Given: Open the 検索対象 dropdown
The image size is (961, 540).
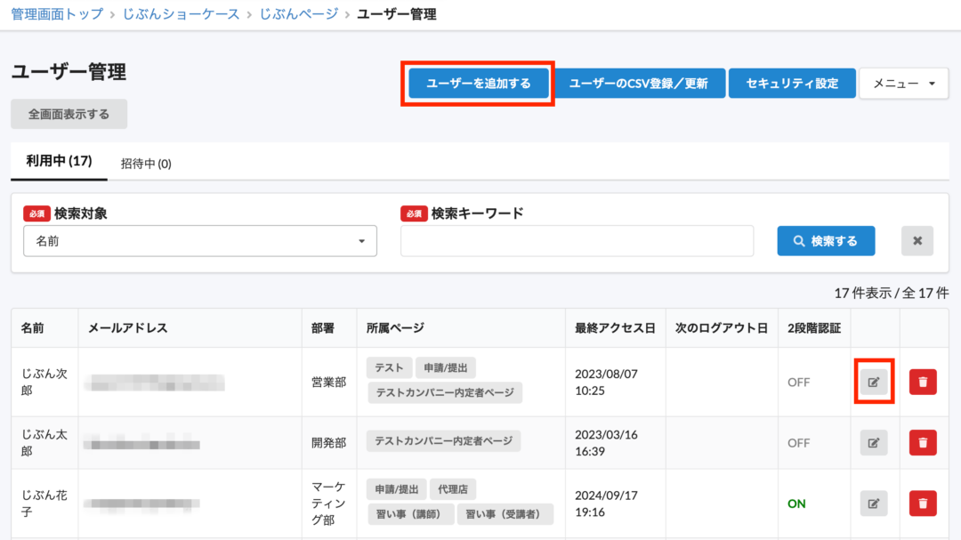Looking at the screenshot, I should [199, 240].
